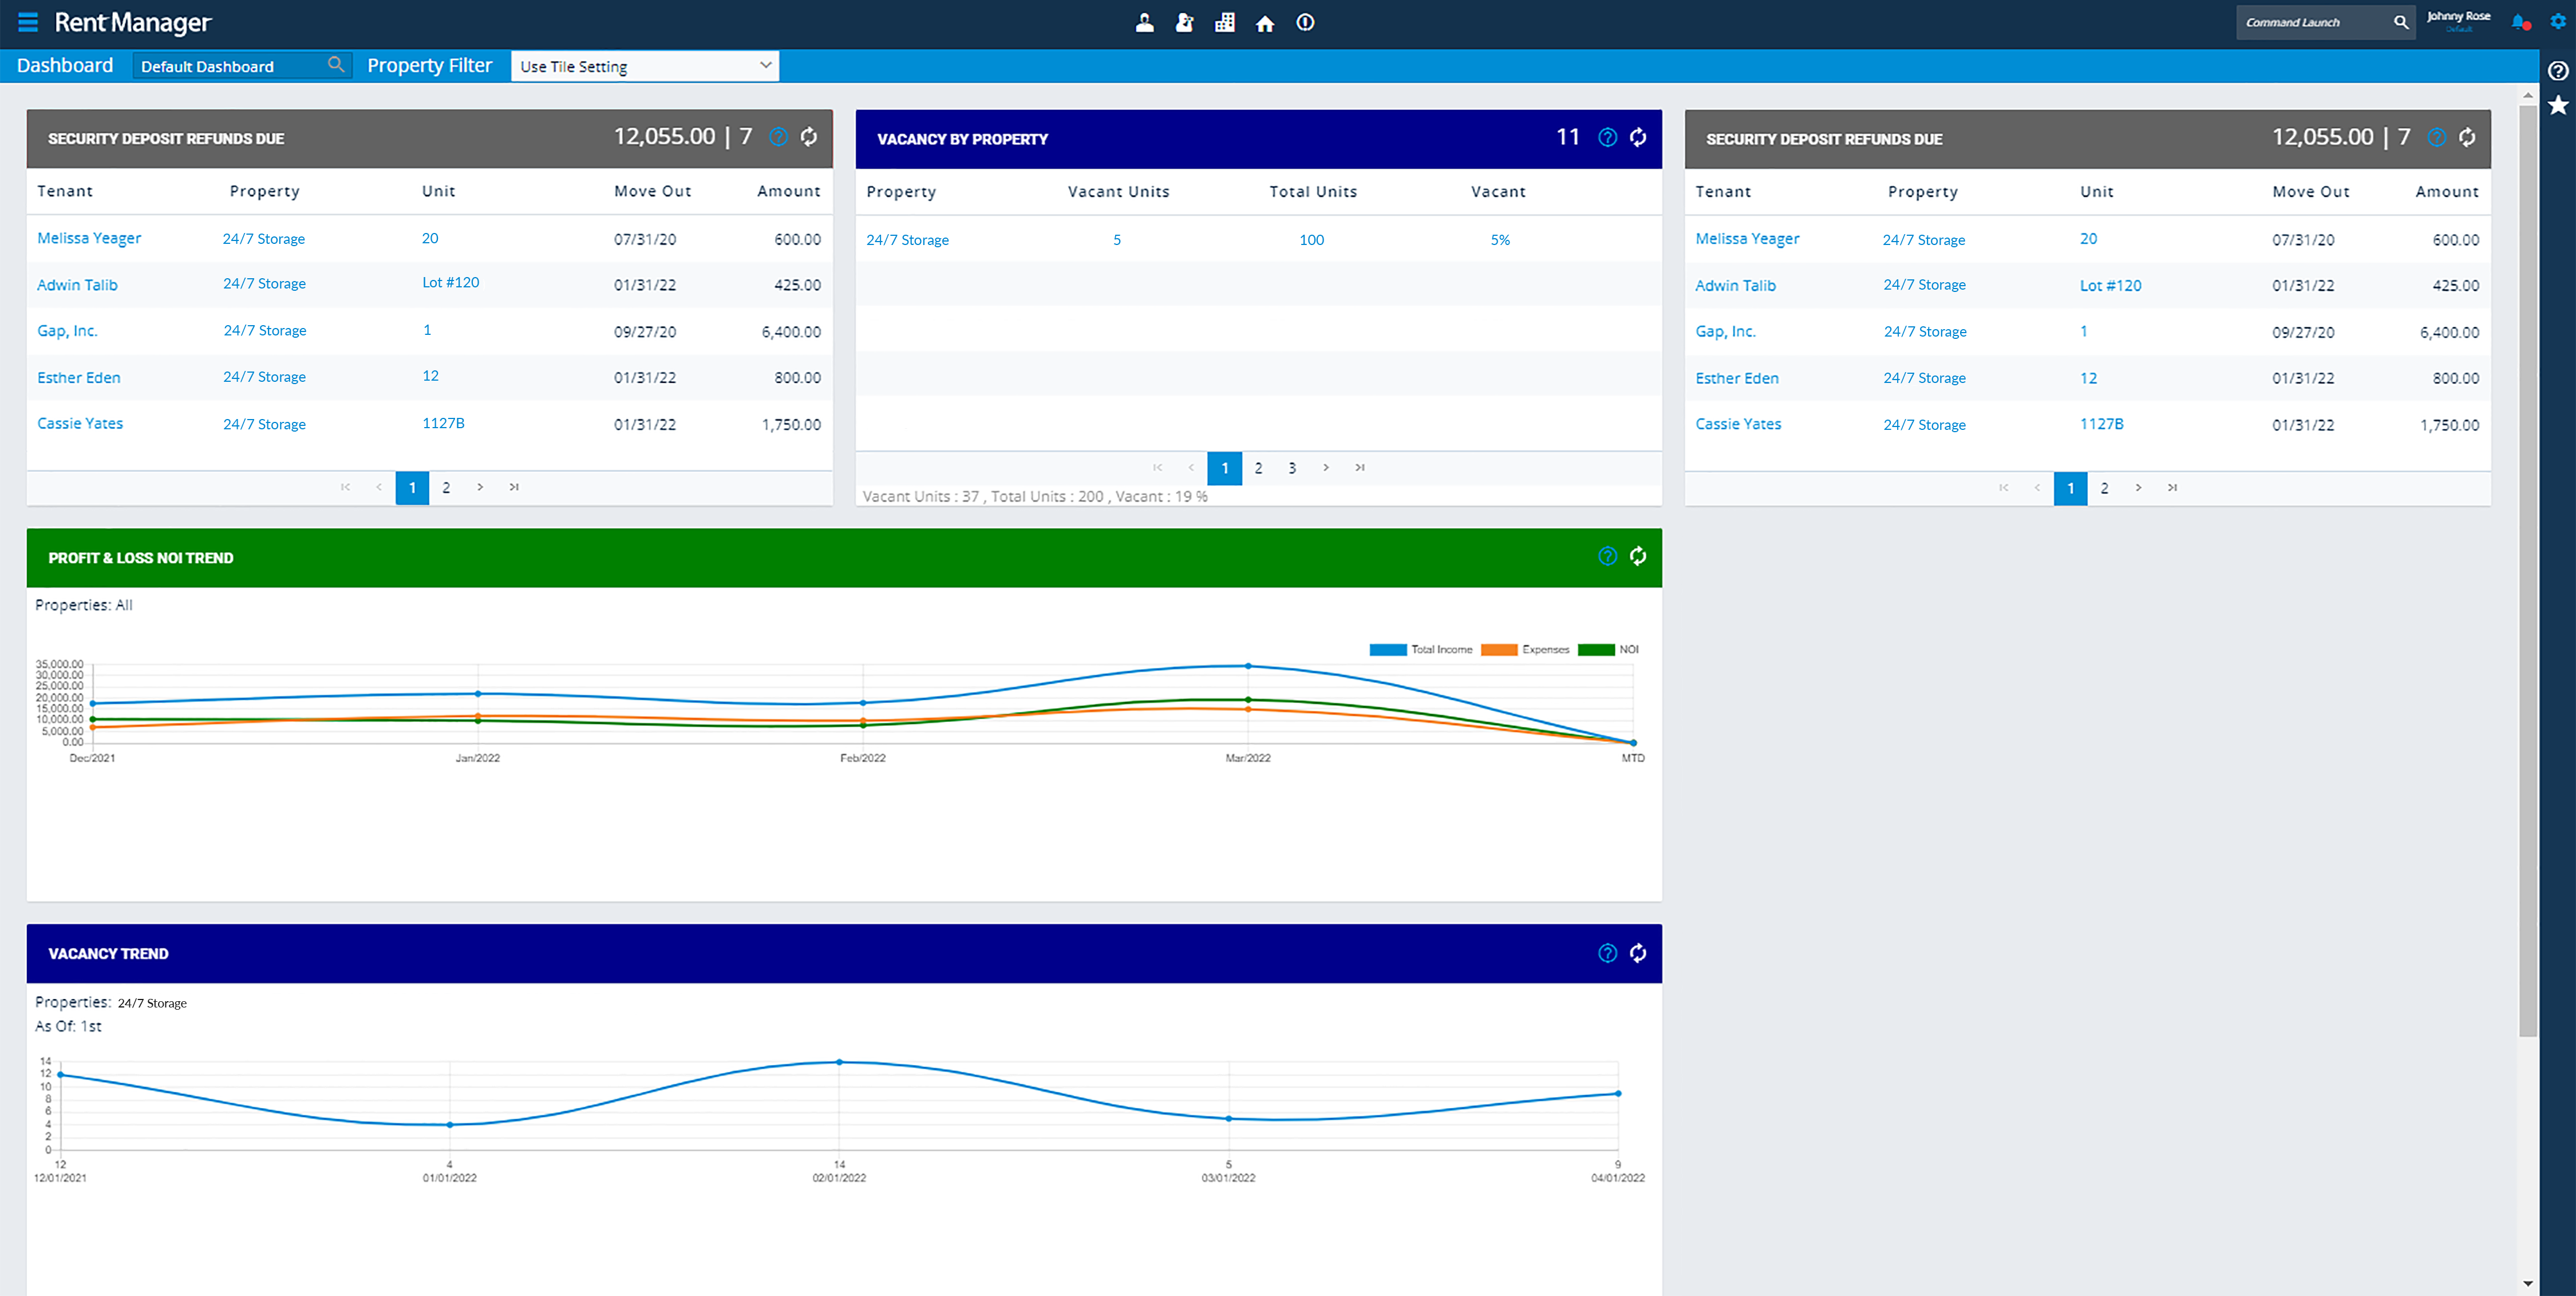This screenshot has height=1296, width=2576.
Task: Refresh the right Security Deposit Refunds tile
Action: pos(2467,137)
